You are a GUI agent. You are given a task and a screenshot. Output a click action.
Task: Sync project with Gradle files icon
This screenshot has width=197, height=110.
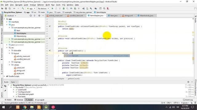pos(83,9)
